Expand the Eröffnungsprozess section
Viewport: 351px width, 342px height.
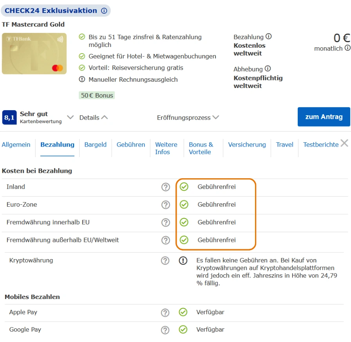(x=188, y=118)
